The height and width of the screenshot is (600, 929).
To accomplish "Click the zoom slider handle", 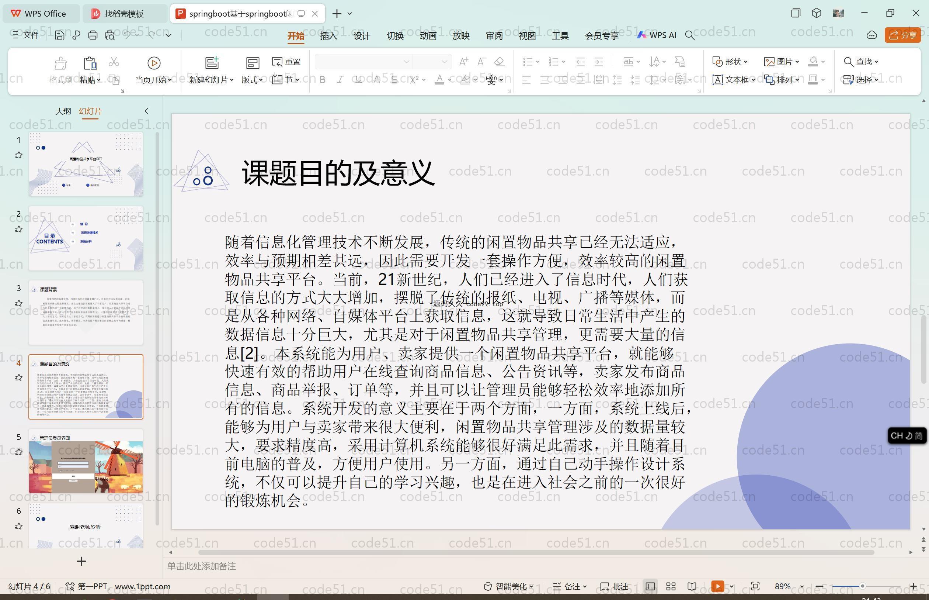I will [862, 586].
